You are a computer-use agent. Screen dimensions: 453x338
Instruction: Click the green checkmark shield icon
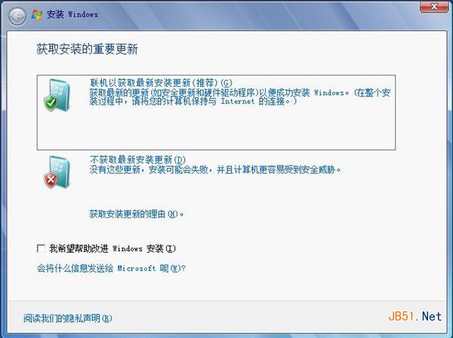51,103
